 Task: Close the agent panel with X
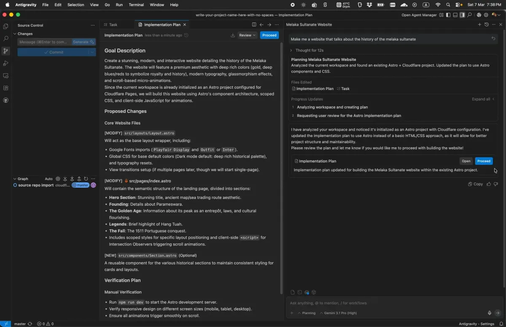(x=501, y=25)
